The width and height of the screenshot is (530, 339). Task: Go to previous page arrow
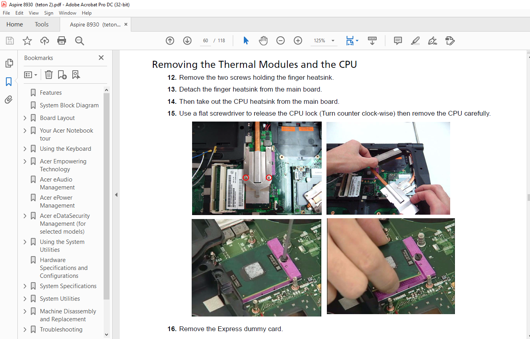coord(170,41)
